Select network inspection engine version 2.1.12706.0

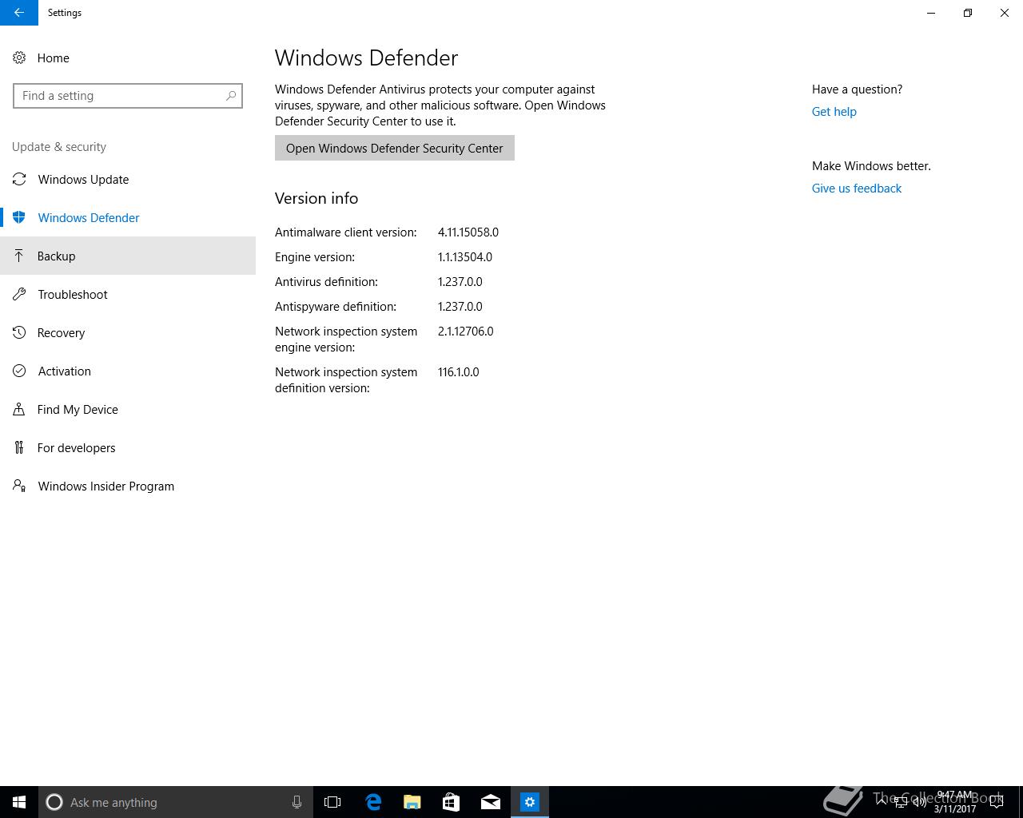(x=466, y=332)
